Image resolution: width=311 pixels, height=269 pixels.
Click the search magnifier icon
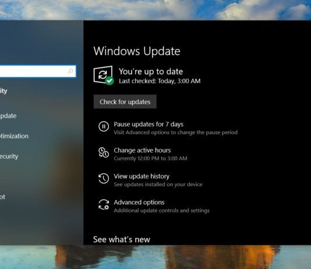pyautogui.click(x=70, y=71)
